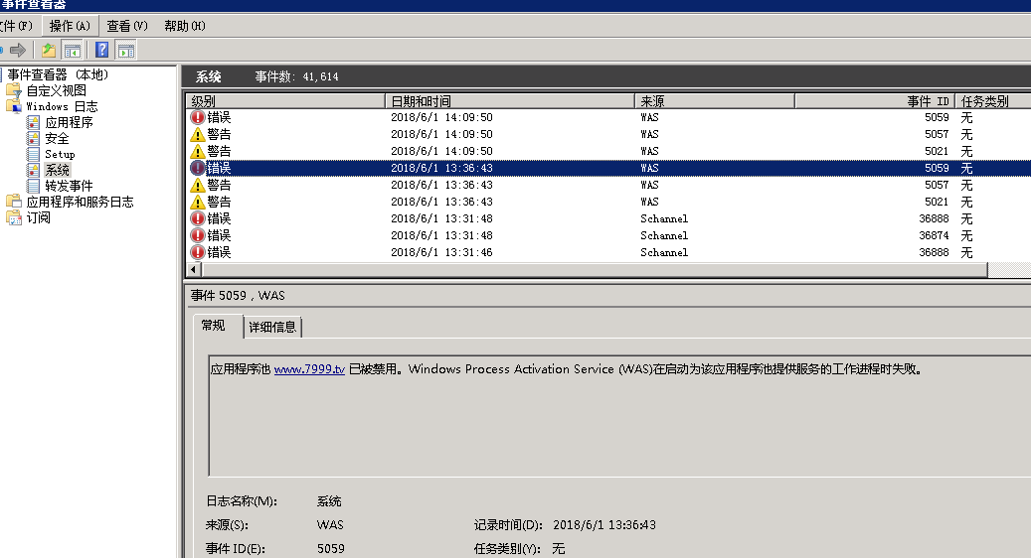This screenshot has height=558, width=1032.
Task: Click the 系统 log icon in tree
Action: 33,170
